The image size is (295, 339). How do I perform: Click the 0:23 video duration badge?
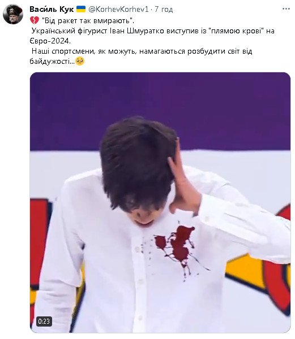pos(44,321)
